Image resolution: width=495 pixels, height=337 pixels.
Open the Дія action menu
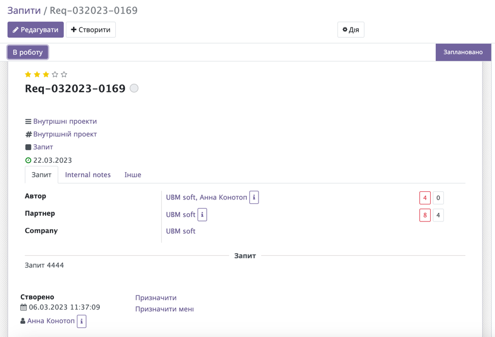click(350, 30)
